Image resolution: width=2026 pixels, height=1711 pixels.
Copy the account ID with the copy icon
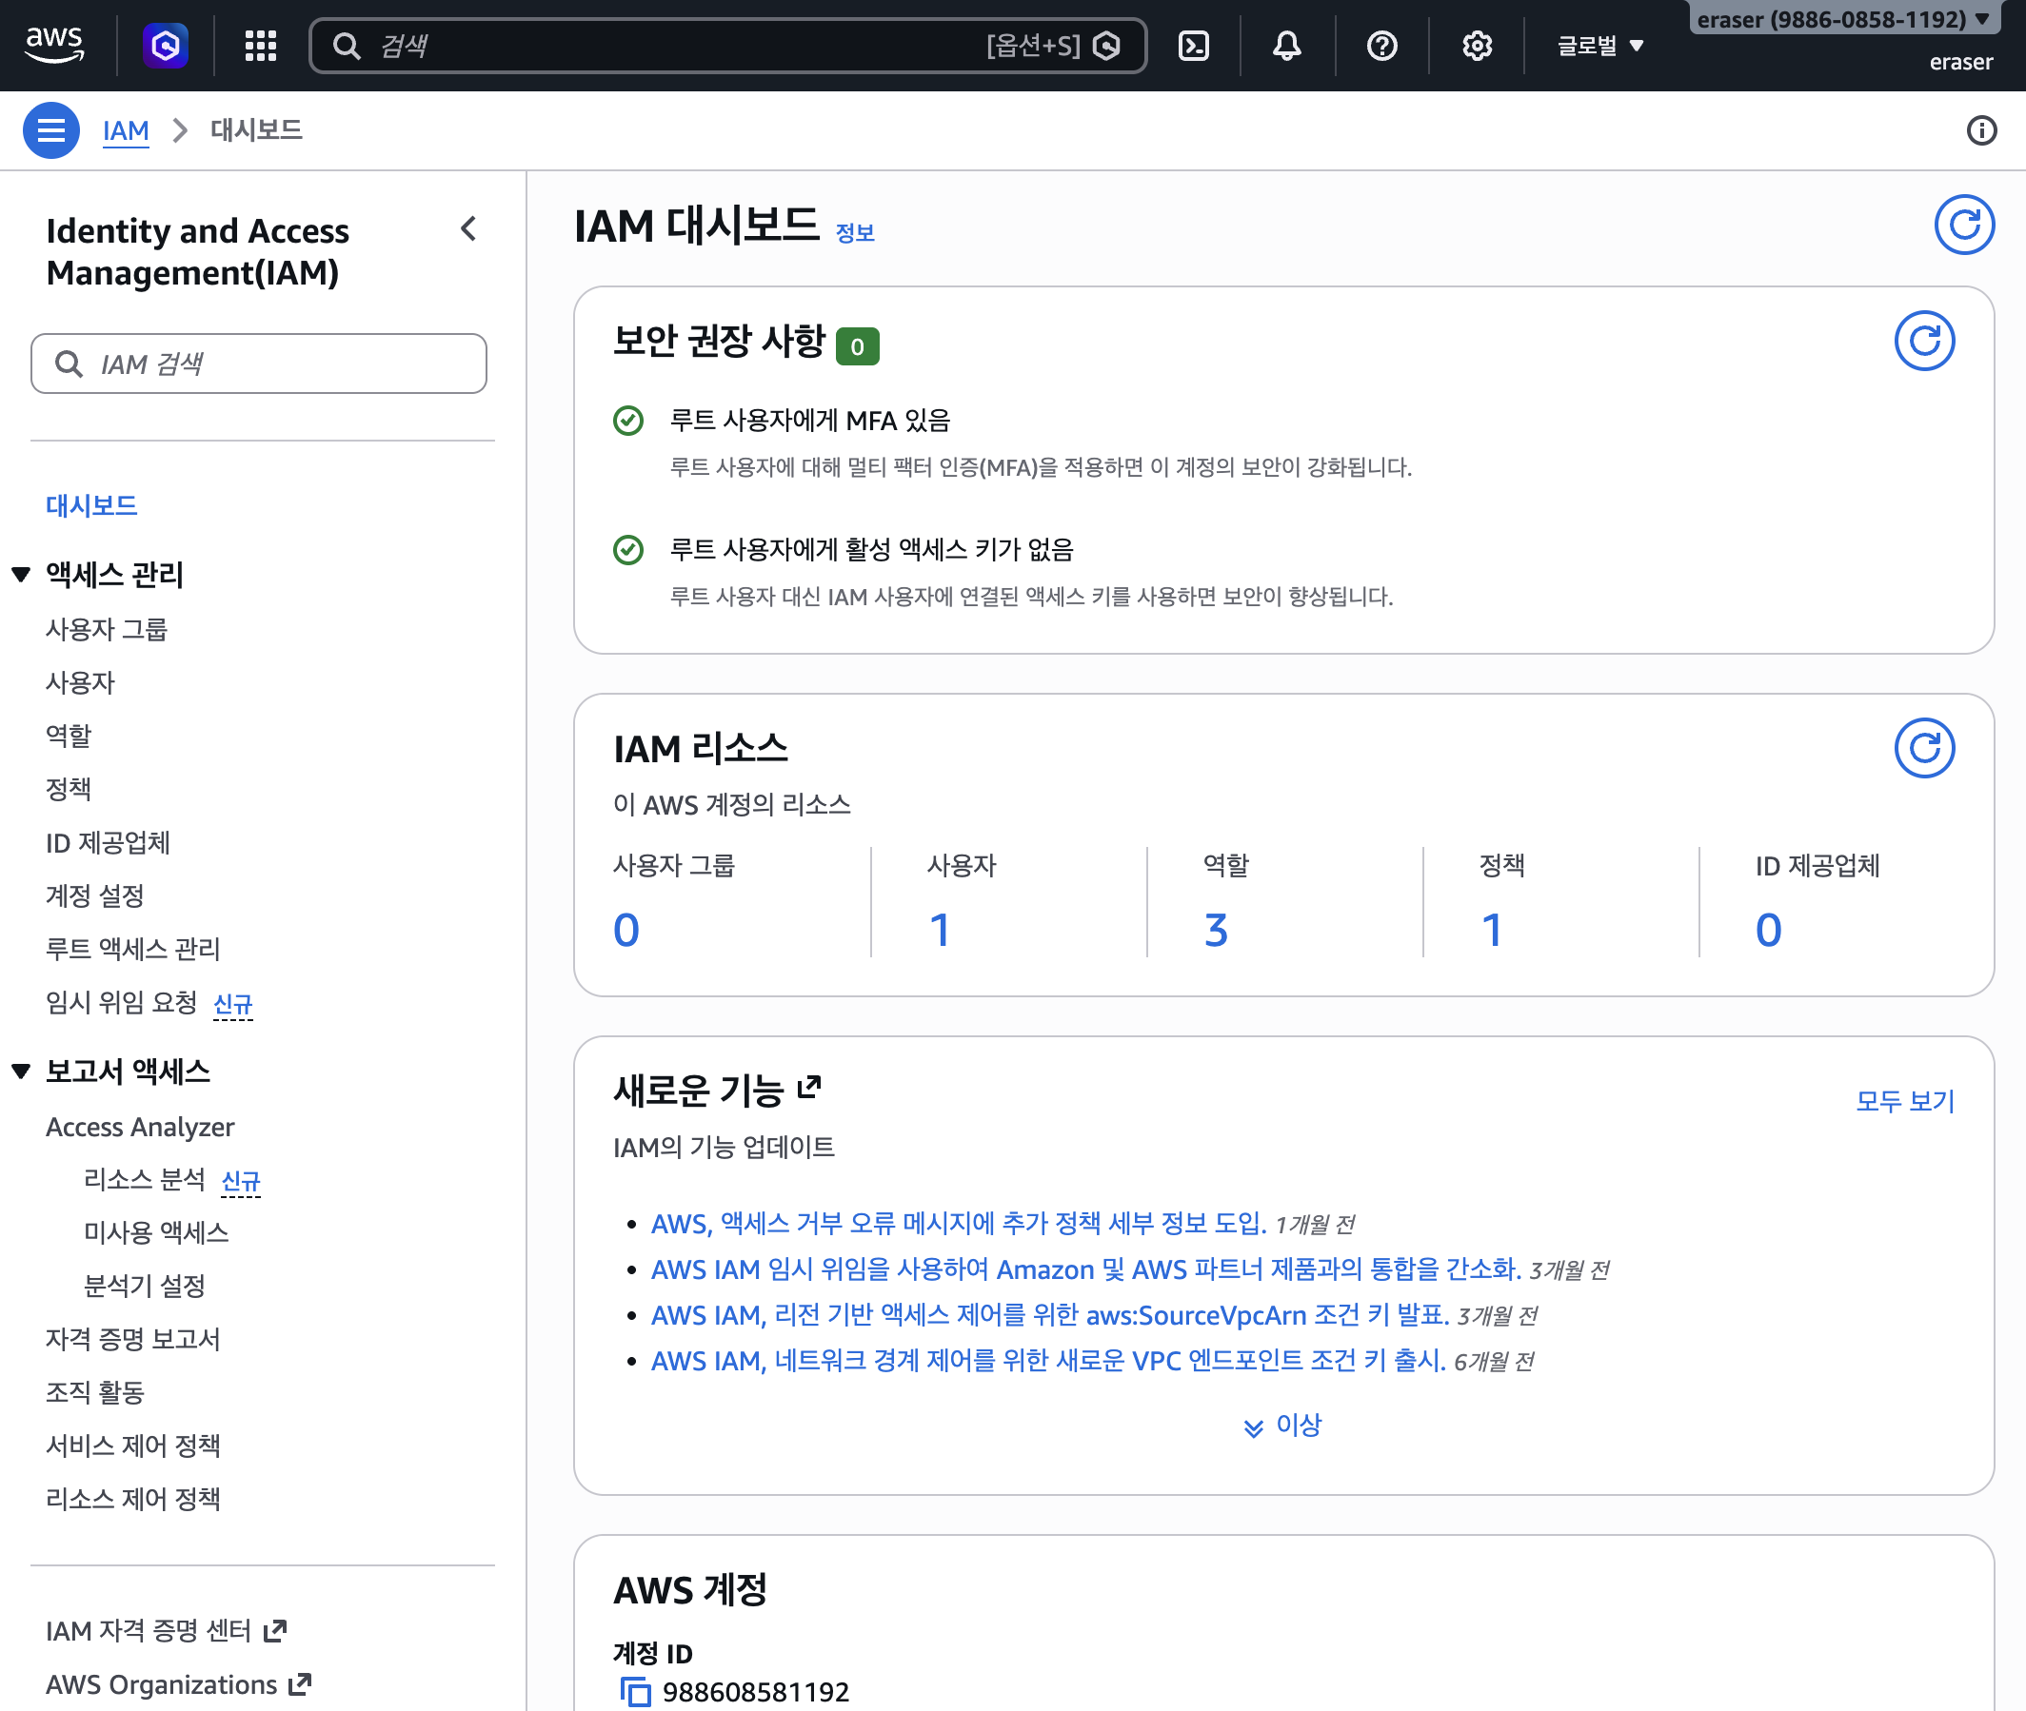(636, 1692)
